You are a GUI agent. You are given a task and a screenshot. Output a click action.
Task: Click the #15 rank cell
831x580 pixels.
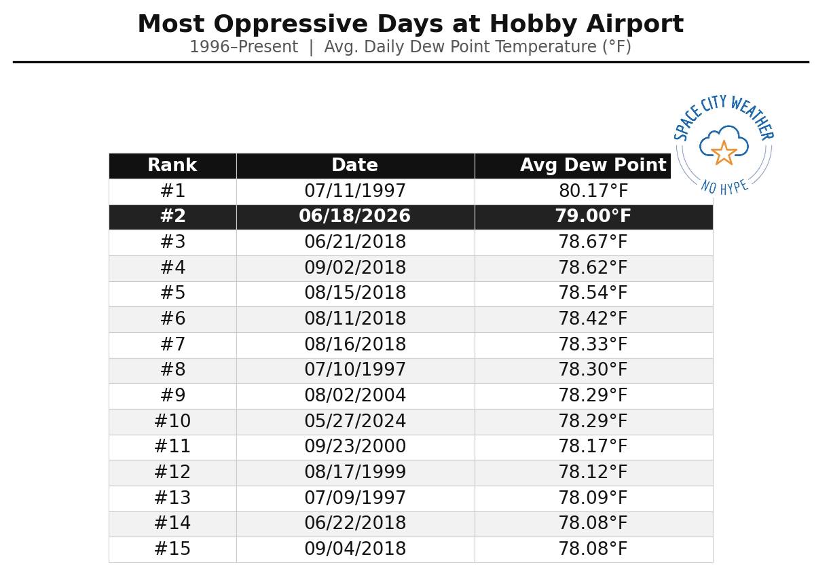172,549
